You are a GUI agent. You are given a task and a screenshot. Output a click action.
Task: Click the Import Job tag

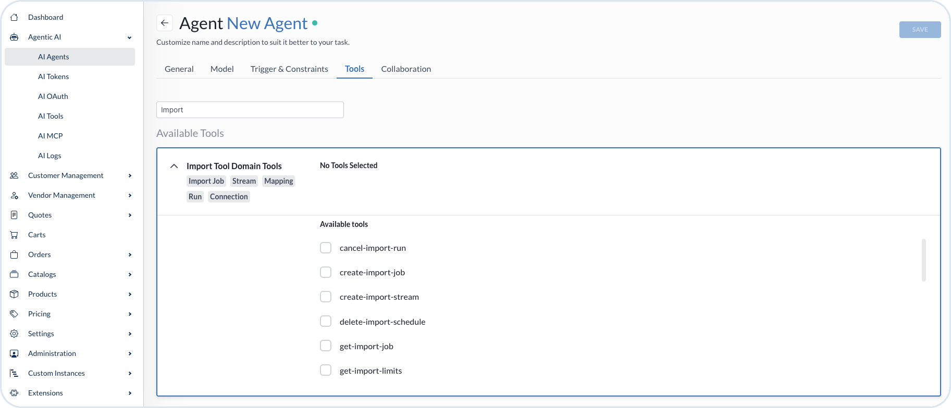206,181
